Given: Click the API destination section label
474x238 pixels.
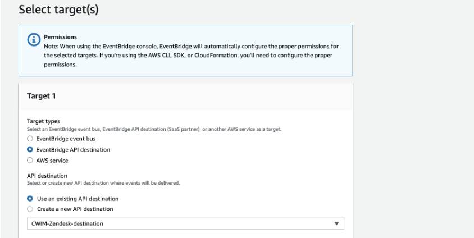Looking at the screenshot, I should pos(47,176).
